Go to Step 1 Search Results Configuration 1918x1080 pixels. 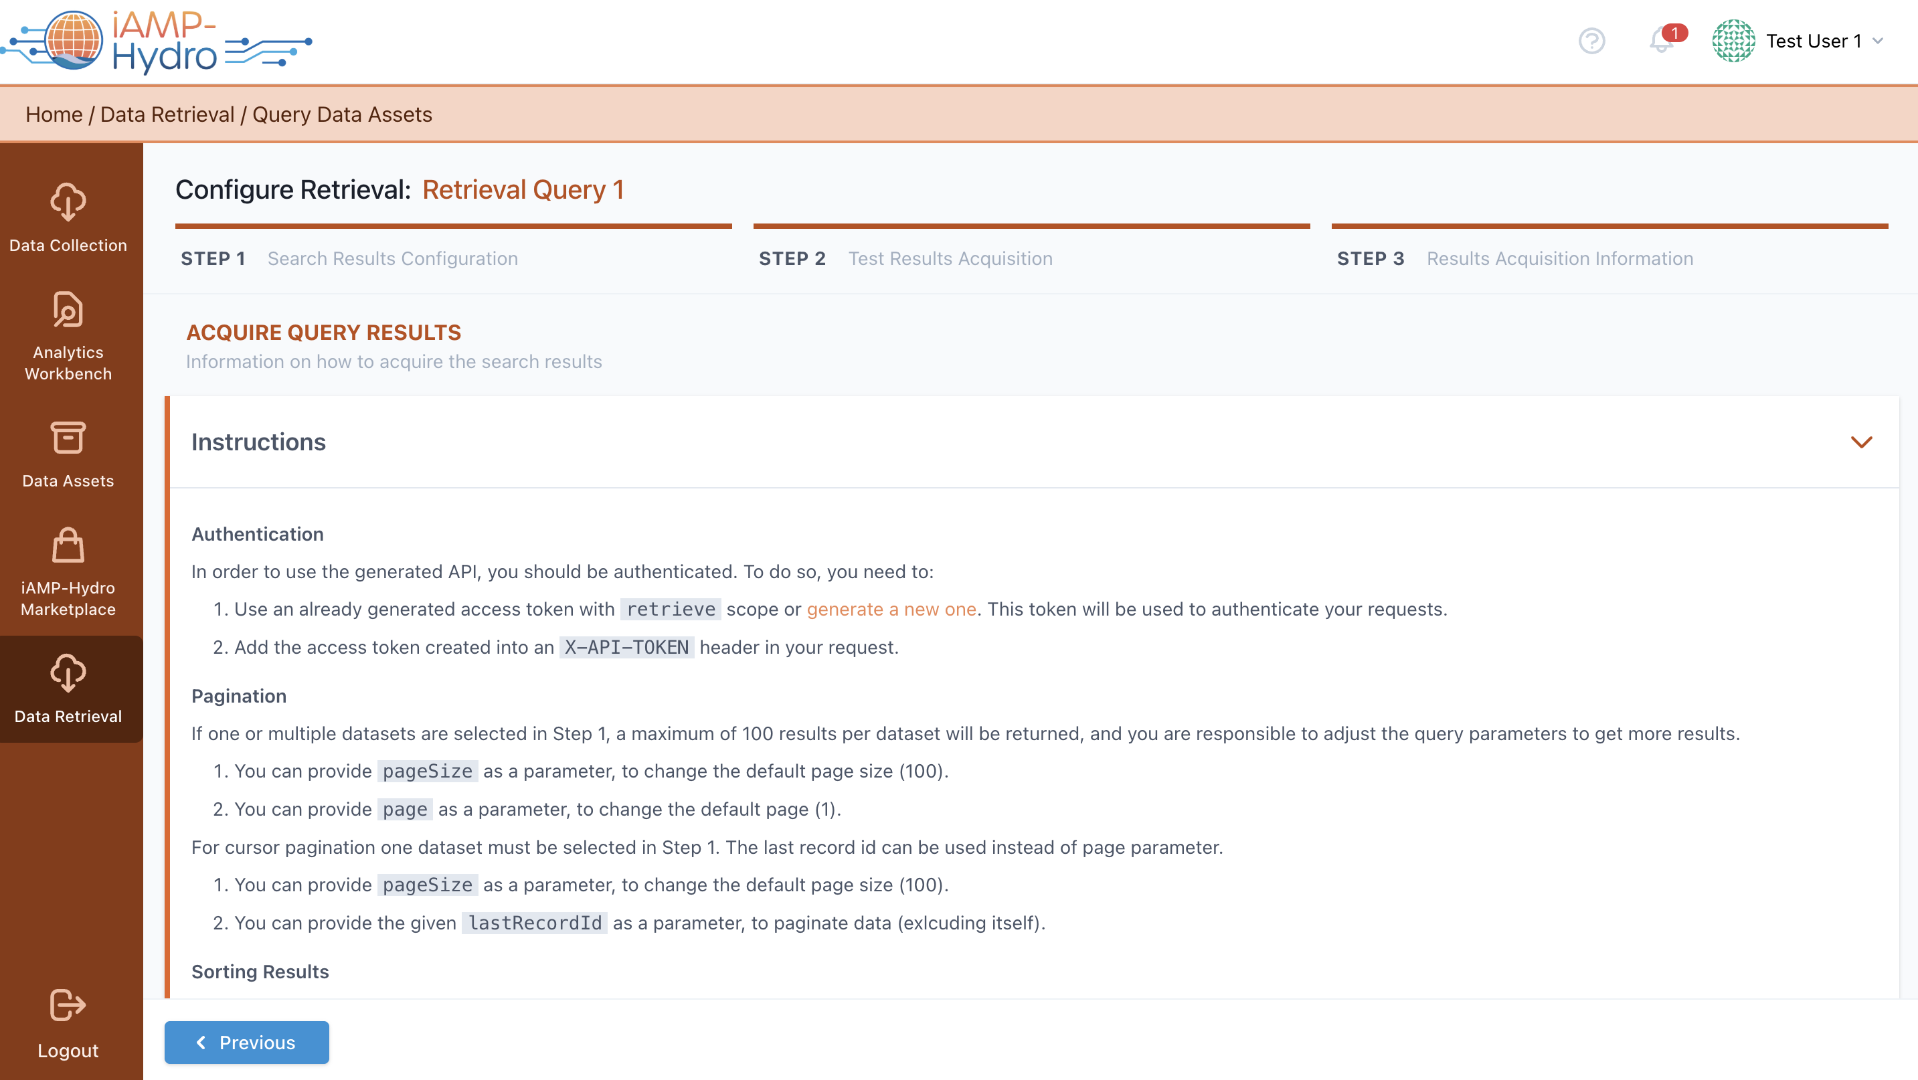(x=391, y=258)
